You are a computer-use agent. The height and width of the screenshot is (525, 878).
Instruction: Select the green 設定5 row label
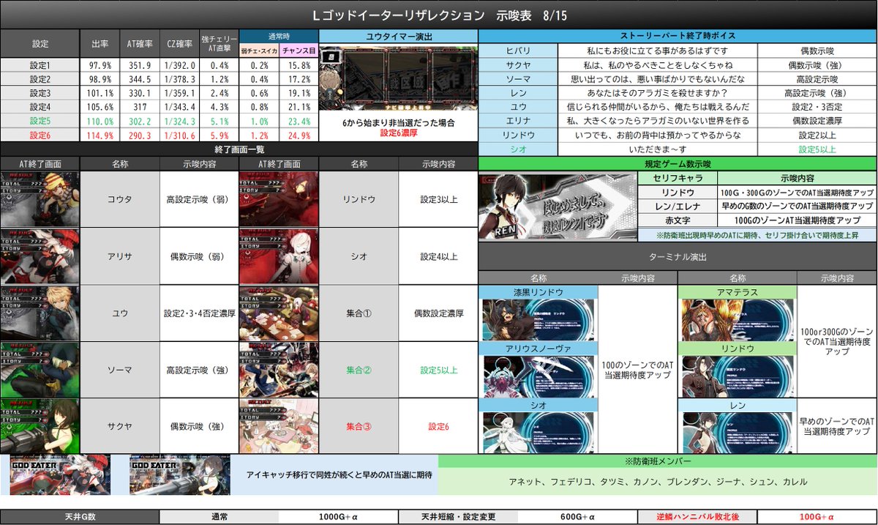[40, 122]
